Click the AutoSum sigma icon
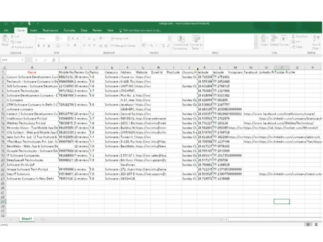This screenshot has width=323, height=242. pos(293,37)
